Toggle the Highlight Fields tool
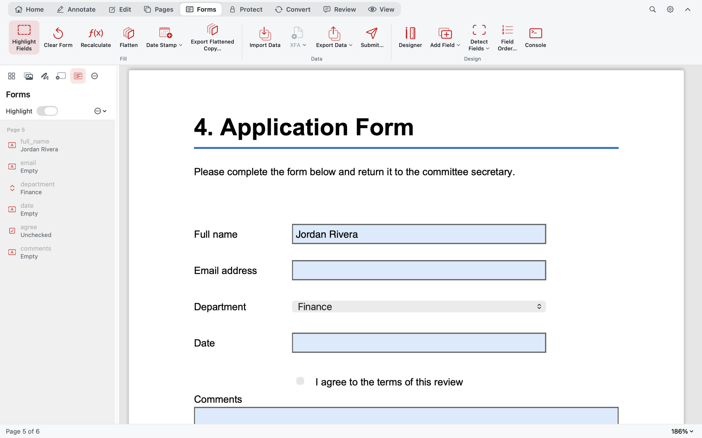The image size is (702, 438). (x=24, y=37)
